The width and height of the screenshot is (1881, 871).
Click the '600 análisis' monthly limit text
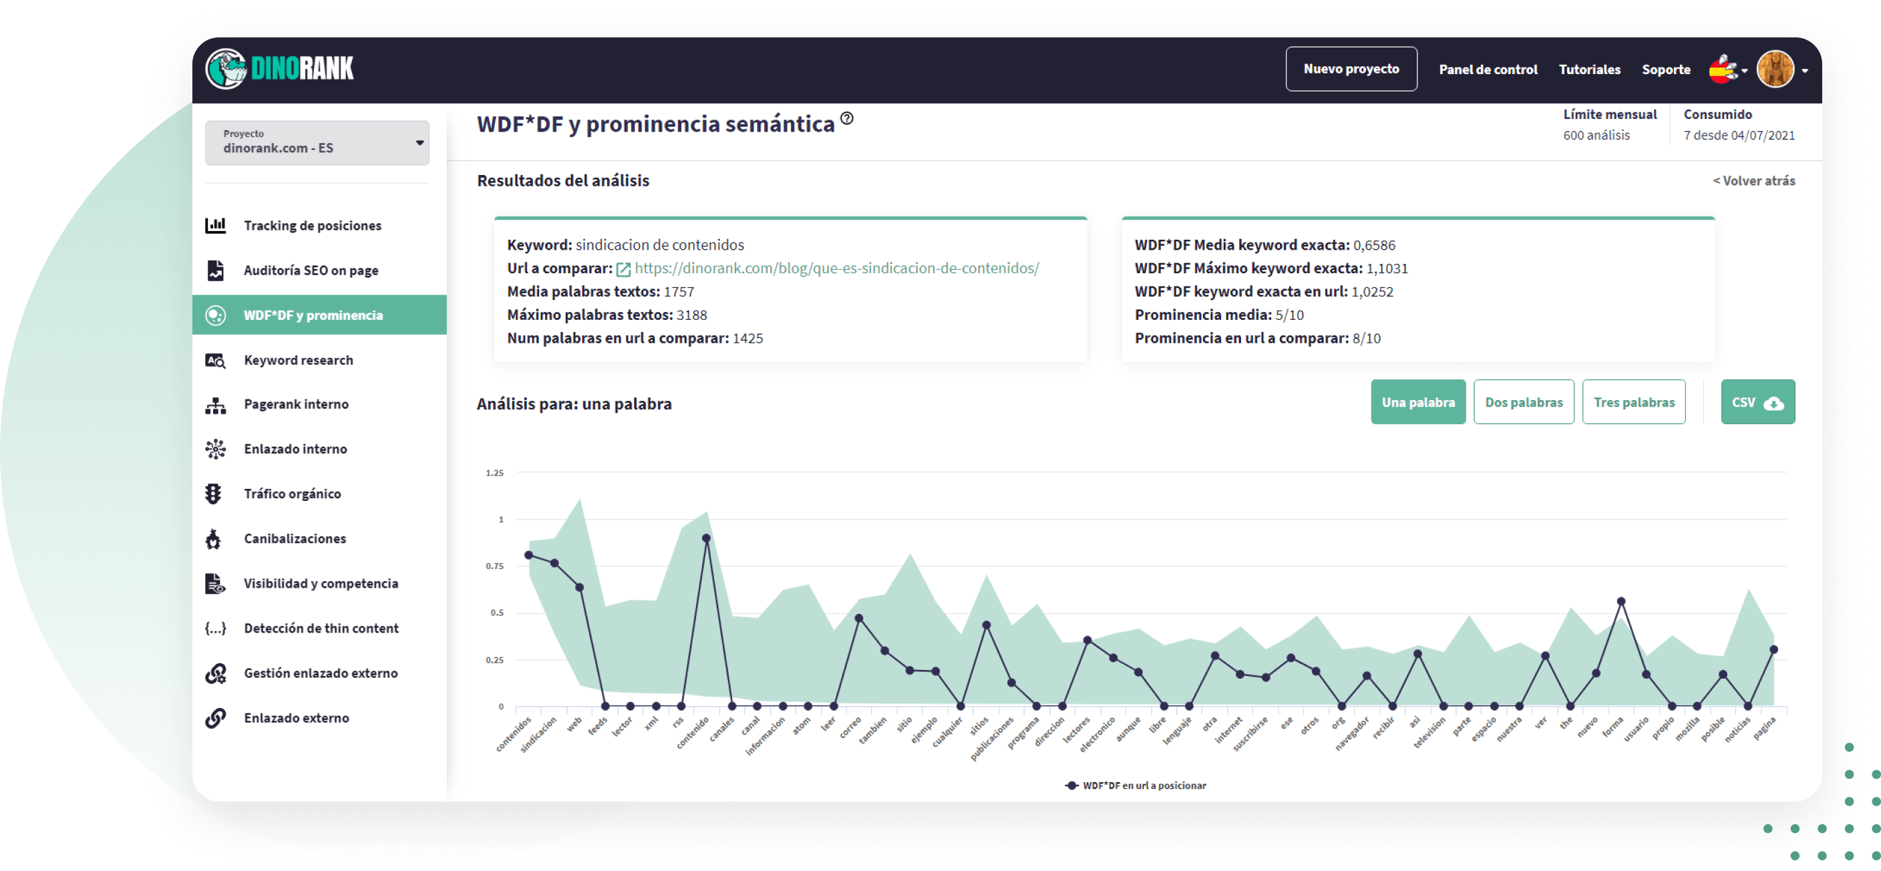(x=1596, y=136)
